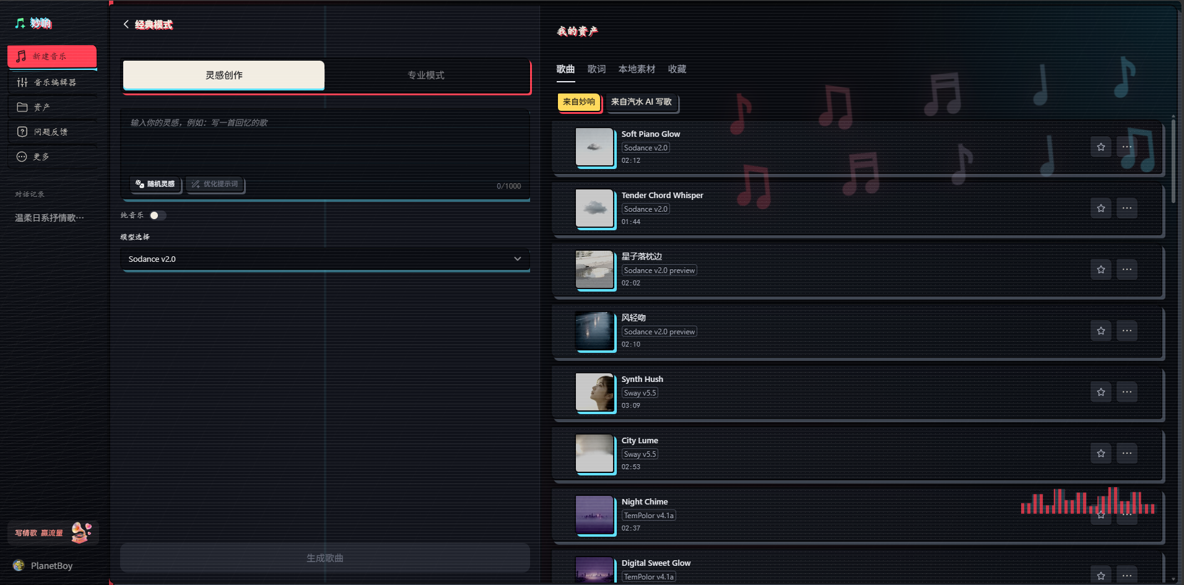The height and width of the screenshot is (585, 1184).
Task: Open 新建音乐 in sidebar
Action: 52,56
